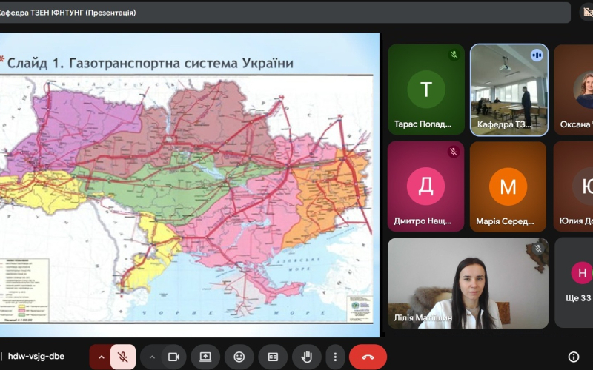Open the emoji reactions picker
Viewport: 593px width, 370px height.
point(239,357)
